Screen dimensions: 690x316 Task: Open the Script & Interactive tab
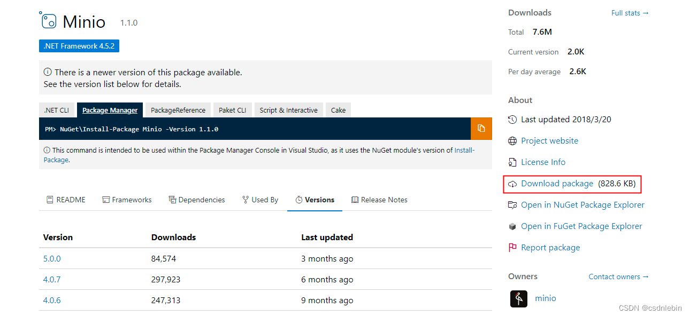[289, 110]
